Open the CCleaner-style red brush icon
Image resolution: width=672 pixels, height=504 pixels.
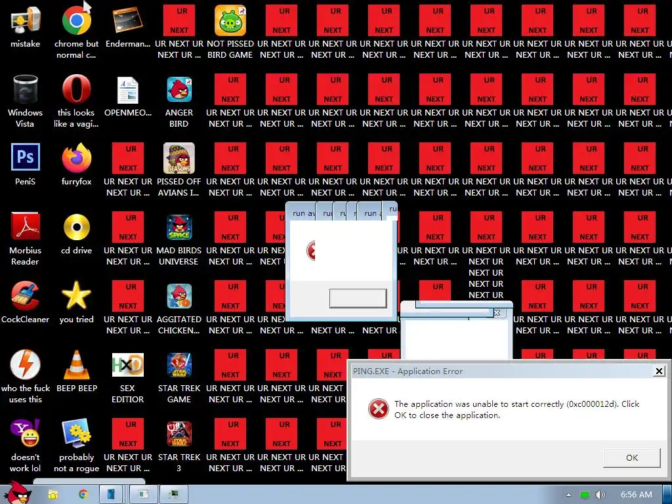coord(26,295)
